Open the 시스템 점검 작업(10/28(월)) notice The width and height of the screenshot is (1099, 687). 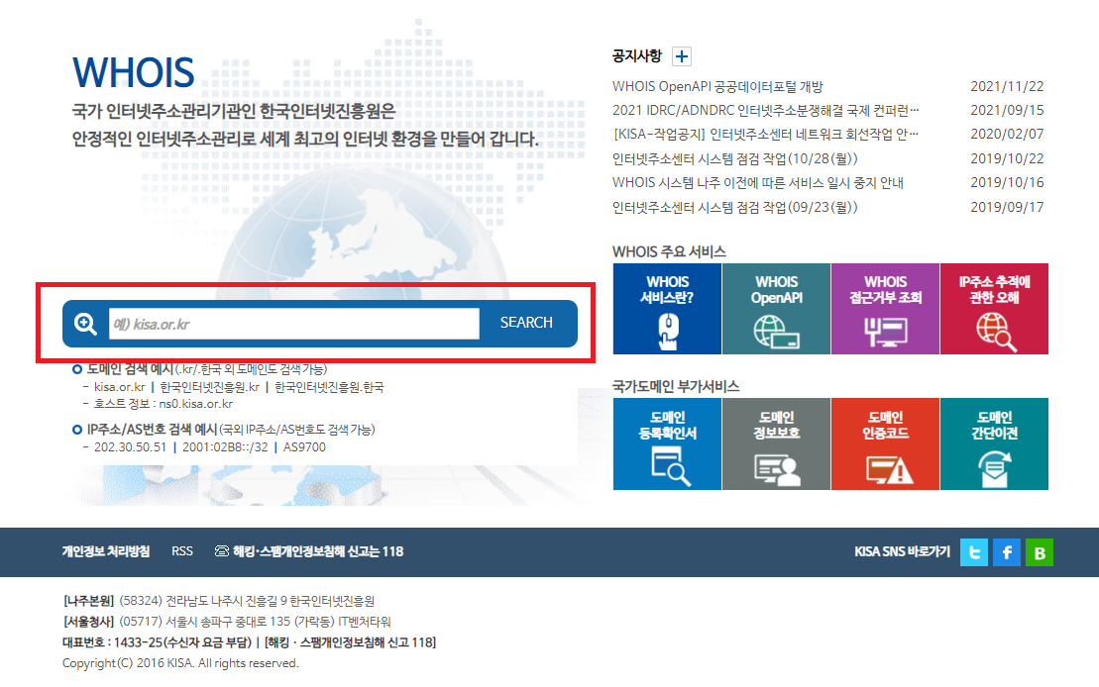pyautogui.click(x=734, y=159)
